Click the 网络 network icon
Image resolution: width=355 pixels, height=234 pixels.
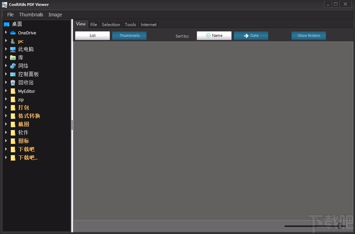[x=13, y=66]
